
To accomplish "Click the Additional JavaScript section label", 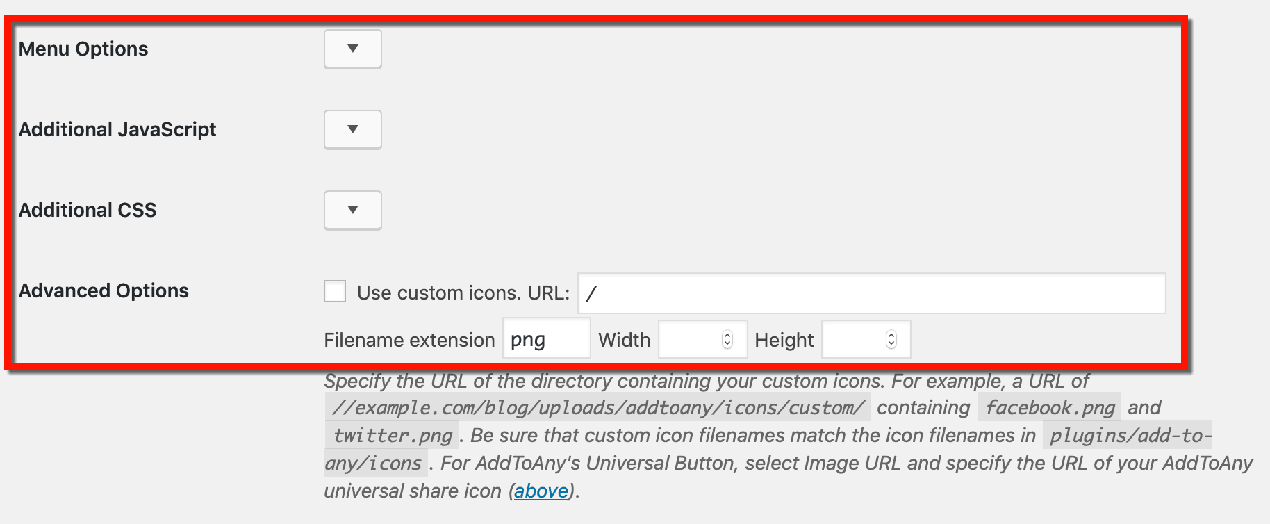I will point(118,129).
